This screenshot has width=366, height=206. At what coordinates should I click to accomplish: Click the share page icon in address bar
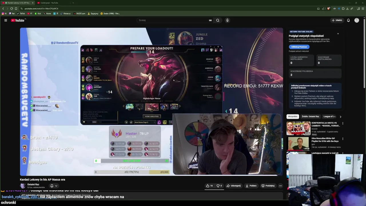point(323,9)
